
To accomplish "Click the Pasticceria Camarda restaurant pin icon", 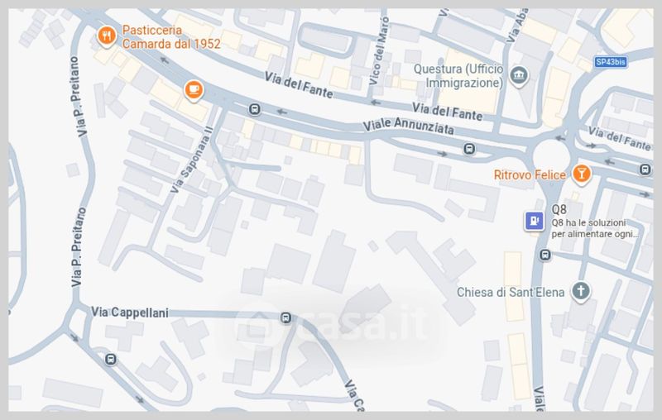I will tap(107, 36).
